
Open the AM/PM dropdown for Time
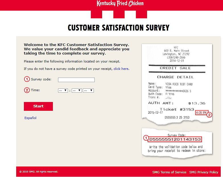coord(88,90)
